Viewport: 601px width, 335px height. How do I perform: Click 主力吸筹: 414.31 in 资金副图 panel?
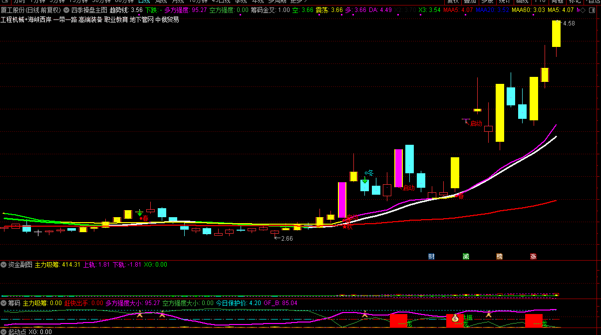click(x=57, y=265)
